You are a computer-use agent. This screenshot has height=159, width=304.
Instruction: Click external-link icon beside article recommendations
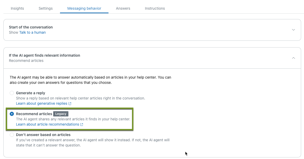tap(82, 125)
